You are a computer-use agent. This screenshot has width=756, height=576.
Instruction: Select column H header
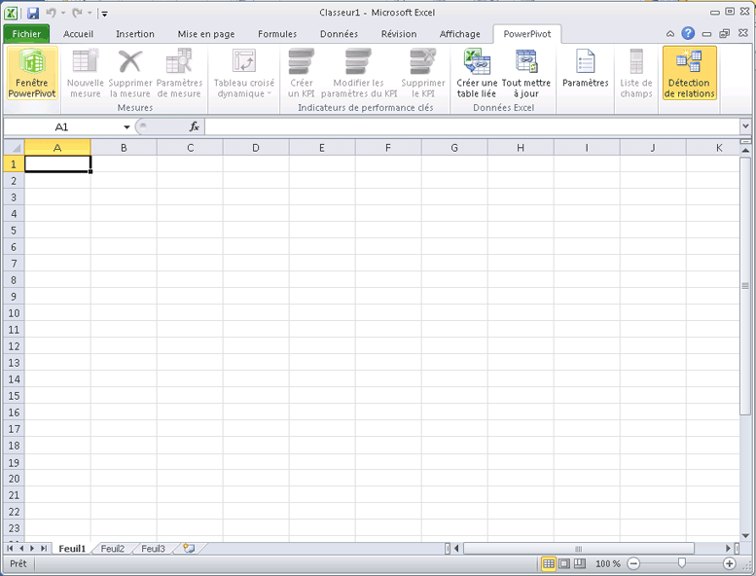521,148
